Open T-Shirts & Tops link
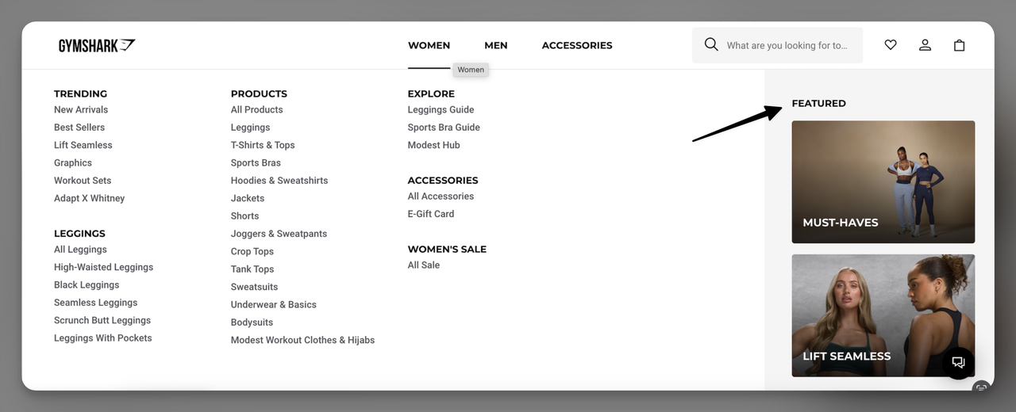Screen dimensions: 1016x412 (x=263, y=145)
